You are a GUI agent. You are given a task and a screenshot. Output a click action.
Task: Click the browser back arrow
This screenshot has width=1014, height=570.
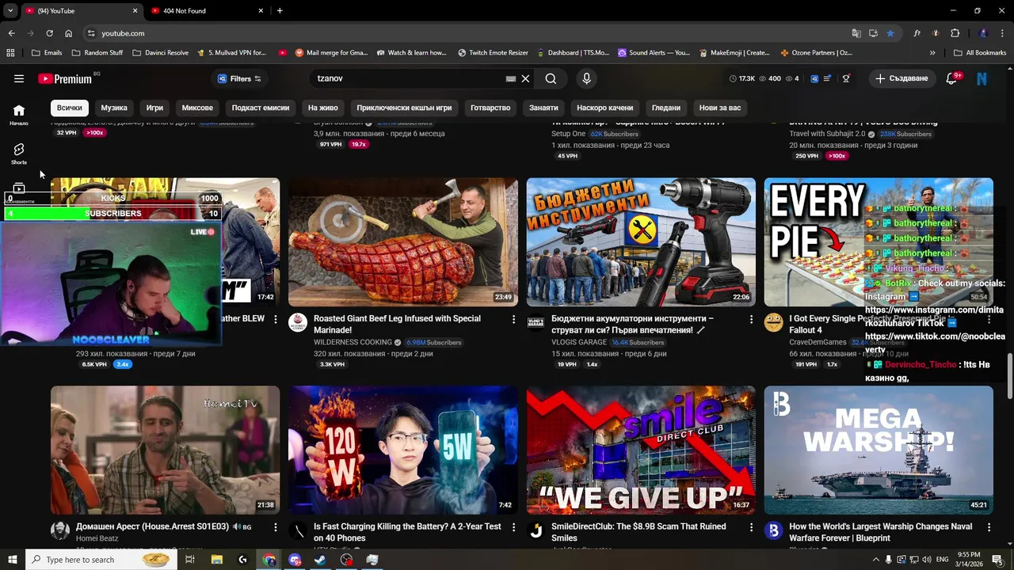pos(11,33)
